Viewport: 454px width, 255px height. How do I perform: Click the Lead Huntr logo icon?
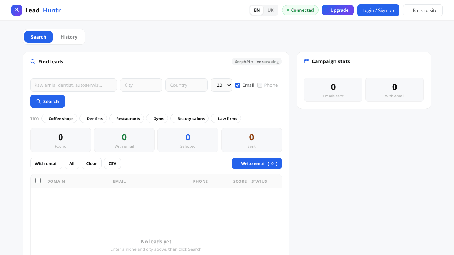click(x=17, y=10)
